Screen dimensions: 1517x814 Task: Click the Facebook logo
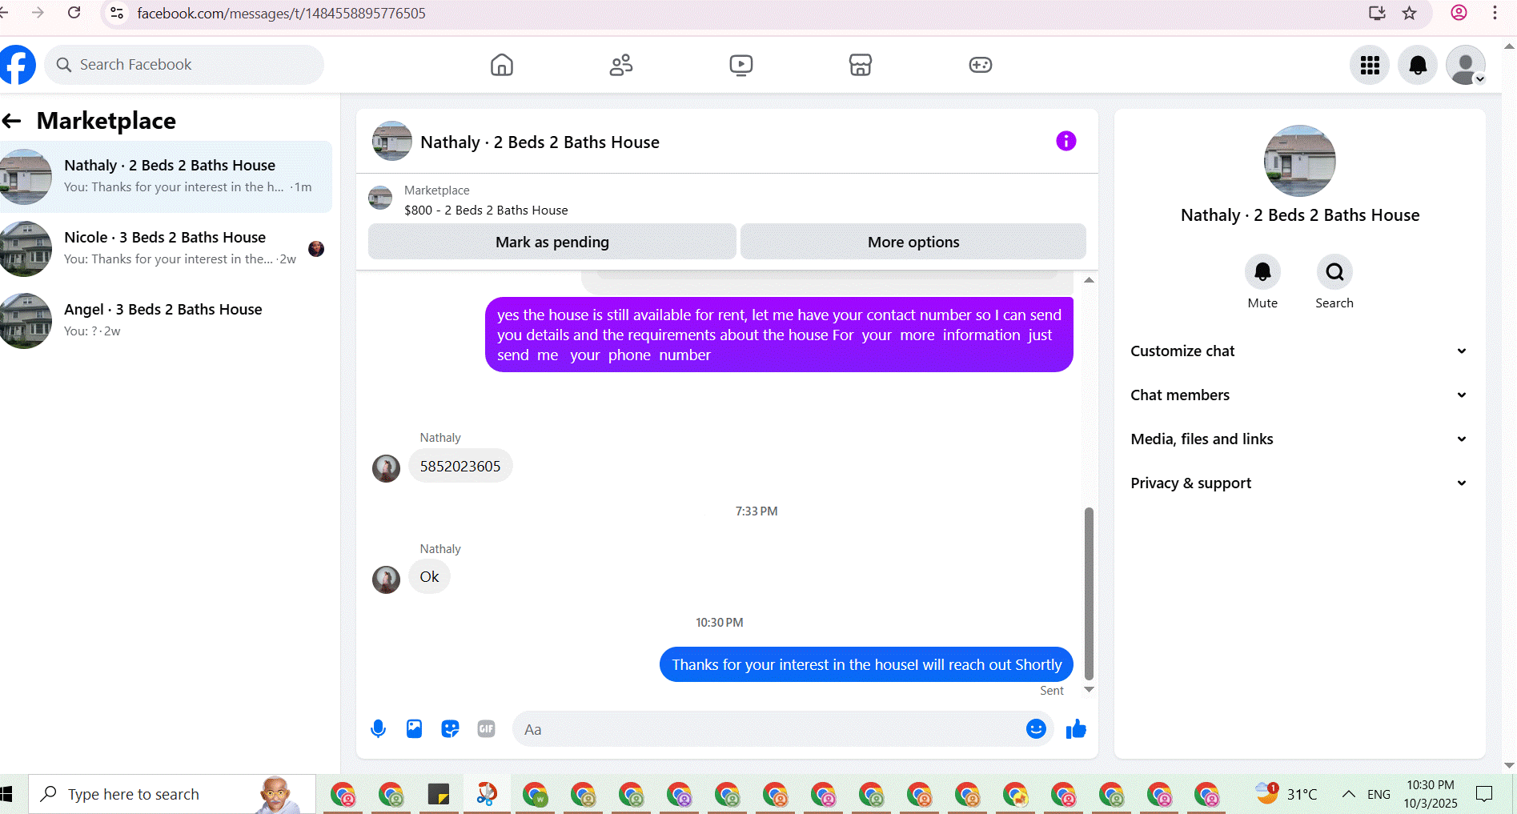click(17, 65)
